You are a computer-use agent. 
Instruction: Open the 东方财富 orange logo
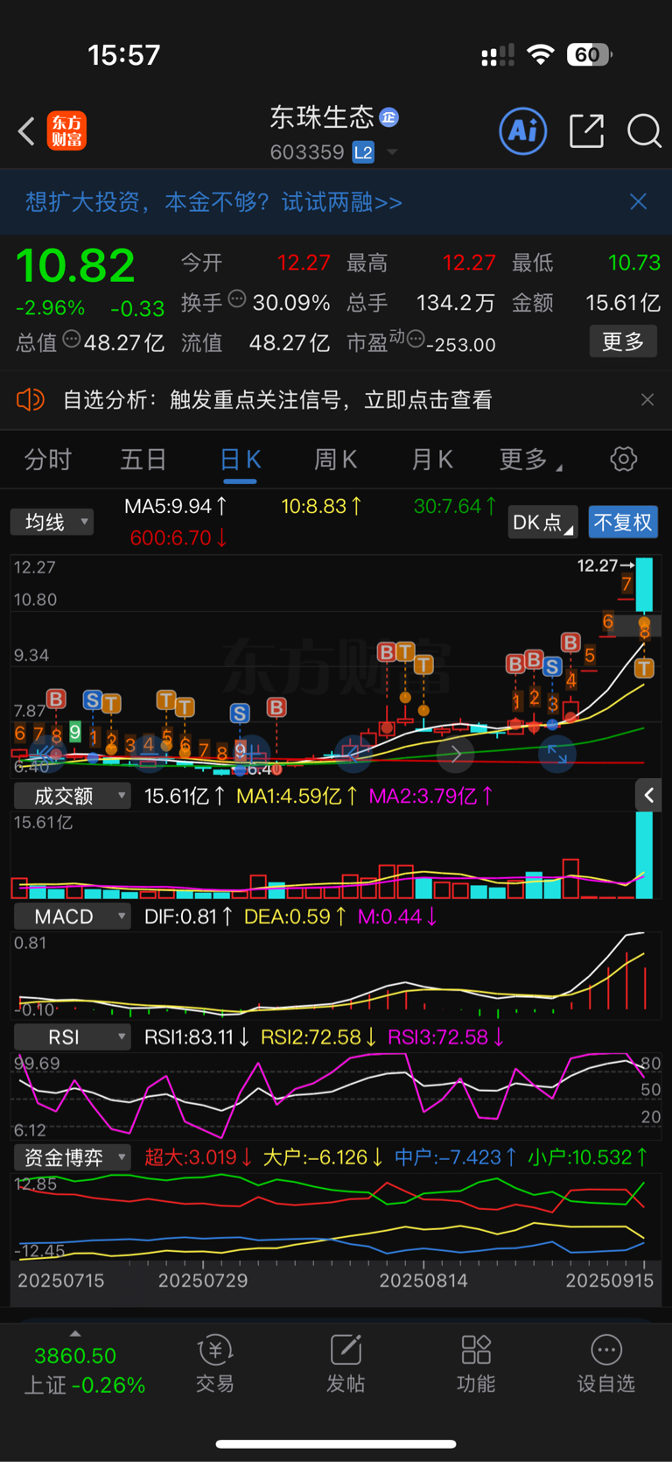point(66,131)
